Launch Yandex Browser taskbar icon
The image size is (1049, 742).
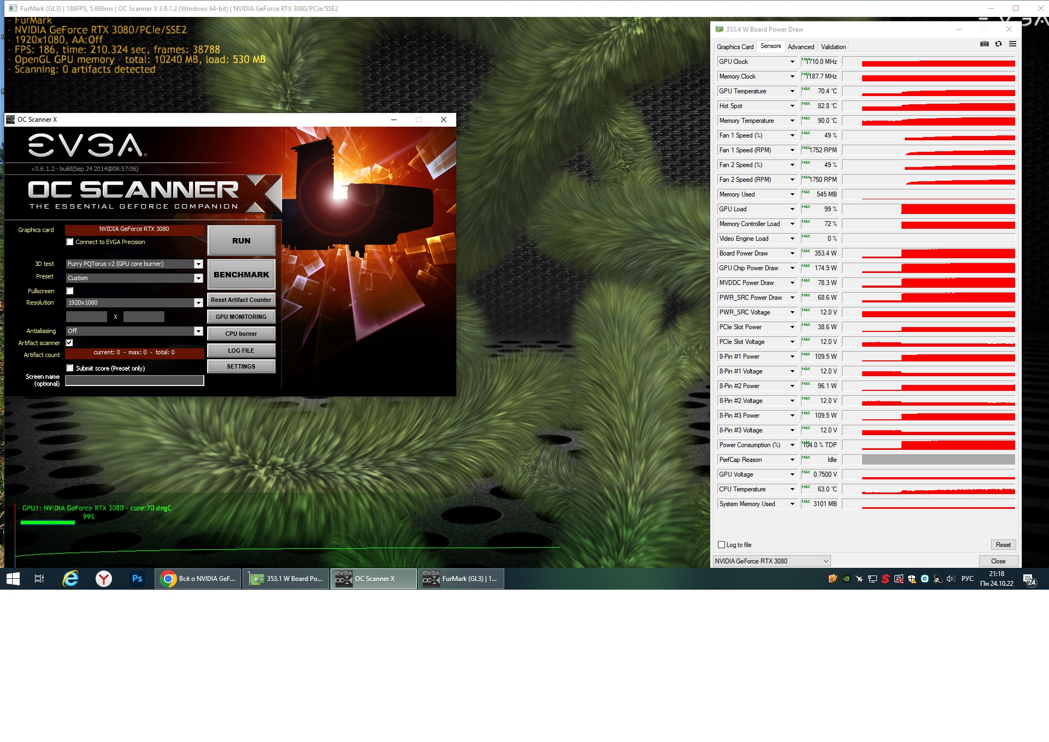pyautogui.click(x=104, y=579)
